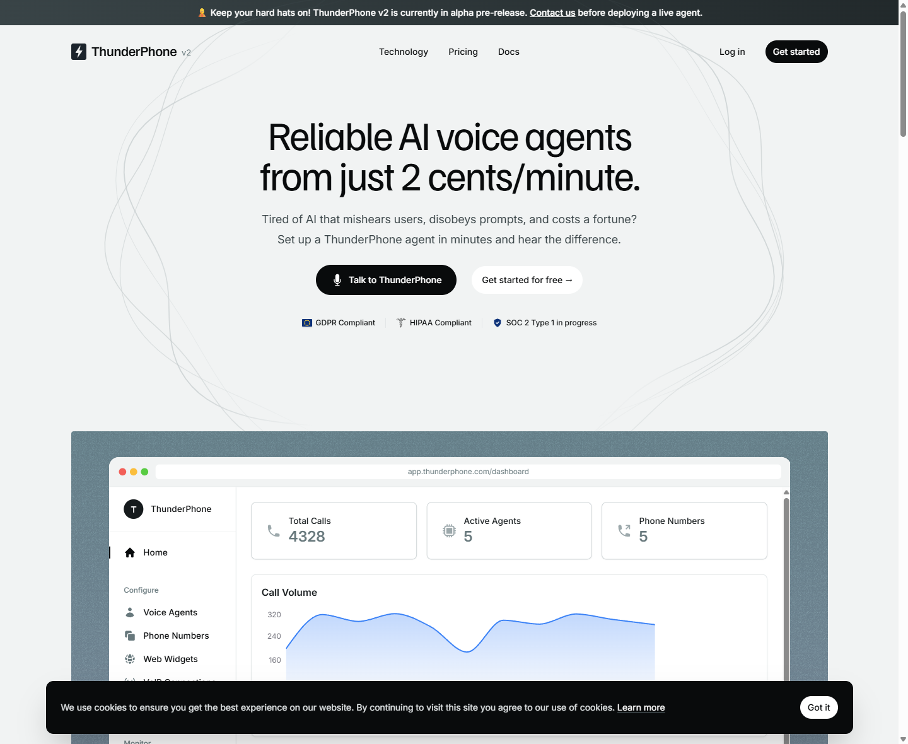Click the app.thunderphone.com/dashboard address bar
Screen dimensions: 908x744
pyautogui.click(x=468, y=472)
